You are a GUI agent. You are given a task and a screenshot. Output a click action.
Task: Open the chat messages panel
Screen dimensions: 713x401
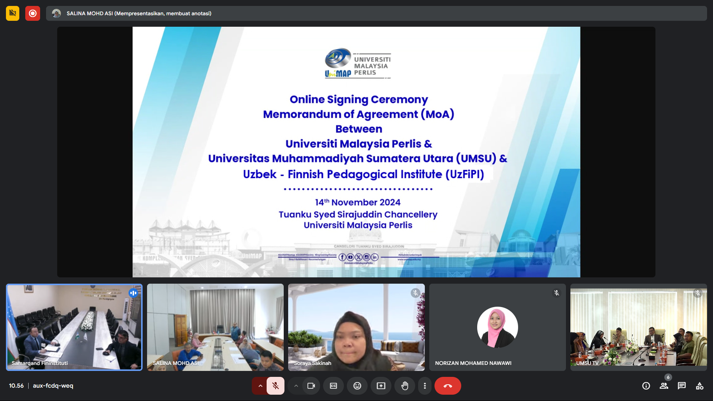coord(682,386)
